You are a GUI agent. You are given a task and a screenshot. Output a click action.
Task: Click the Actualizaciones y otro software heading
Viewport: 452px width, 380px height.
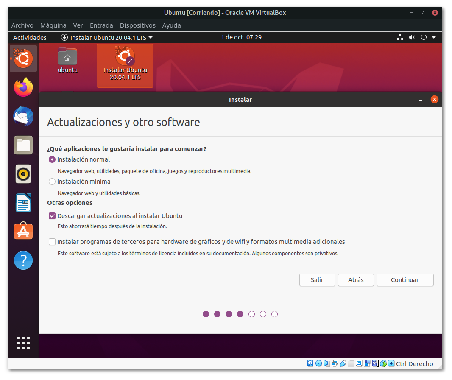coord(123,122)
